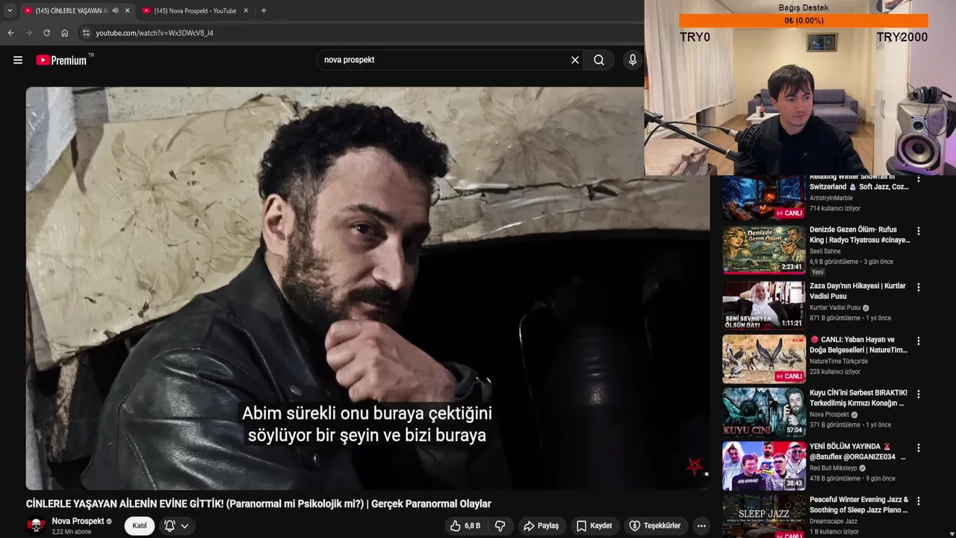Image resolution: width=956 pixels, height=538 pixels.
Task: Join the channel with Katıl button
Action: tap(140, 526)
